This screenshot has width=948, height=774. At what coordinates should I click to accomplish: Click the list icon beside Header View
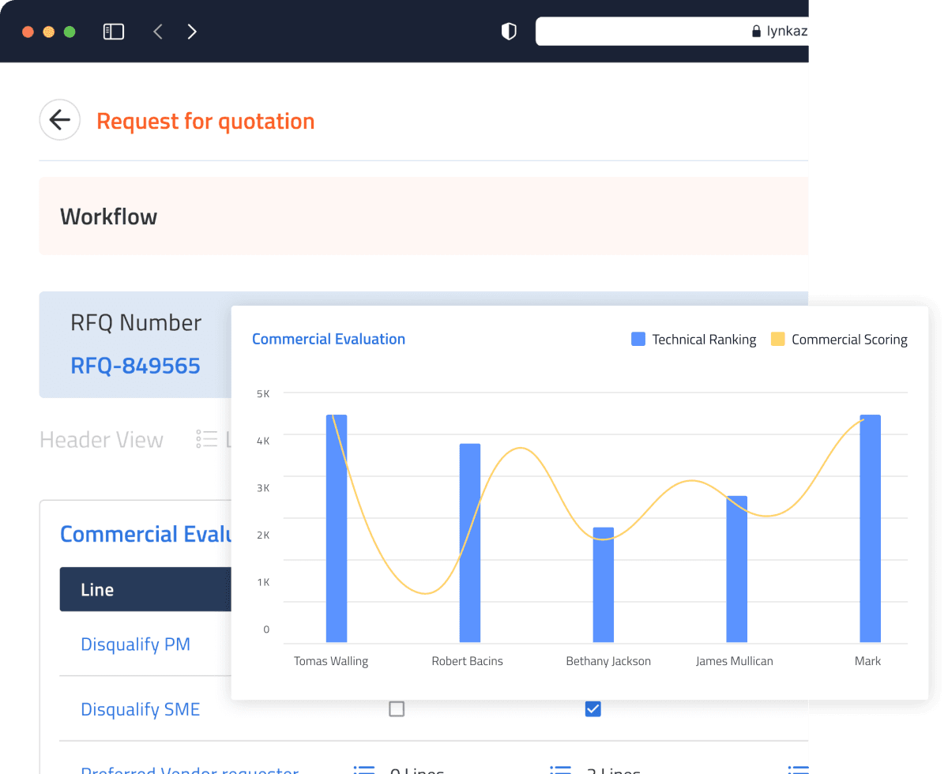[207, 439]
